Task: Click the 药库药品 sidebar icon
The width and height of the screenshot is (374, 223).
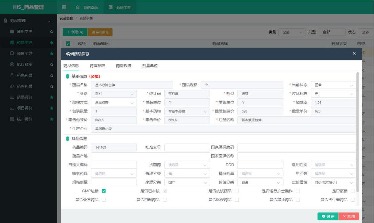Action: pos(12,86)
